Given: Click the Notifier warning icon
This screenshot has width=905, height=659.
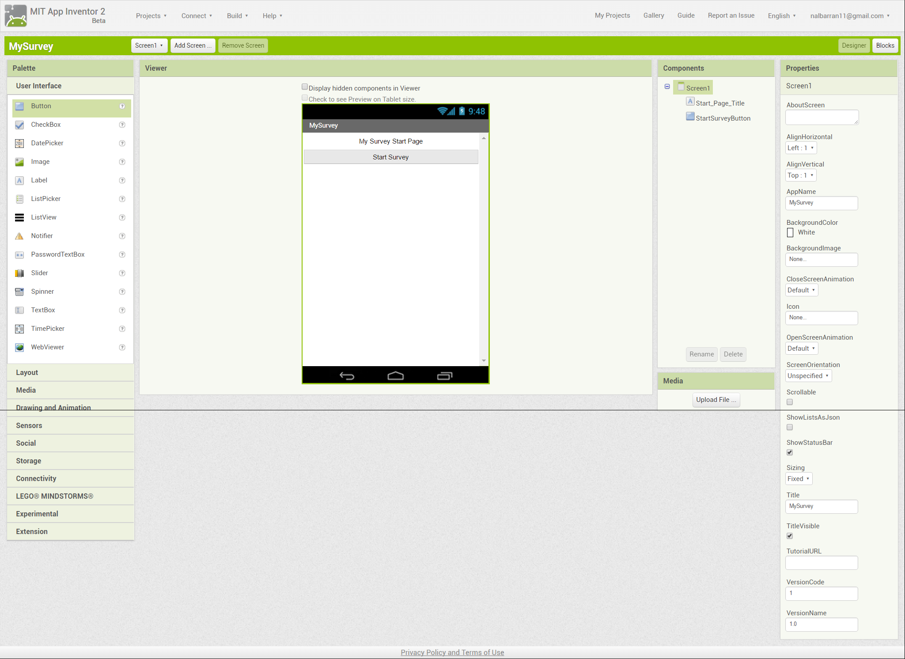Looking at the screenshot, I should 19,236.
